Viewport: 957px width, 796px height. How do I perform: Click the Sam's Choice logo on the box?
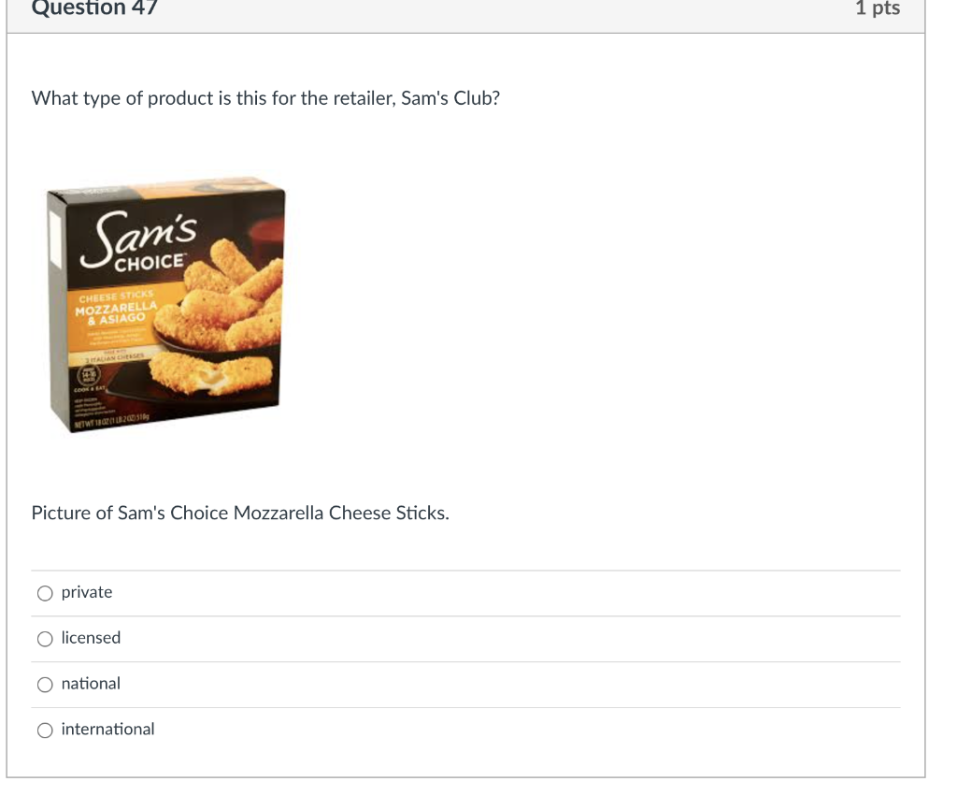click(x=139, y=240)
